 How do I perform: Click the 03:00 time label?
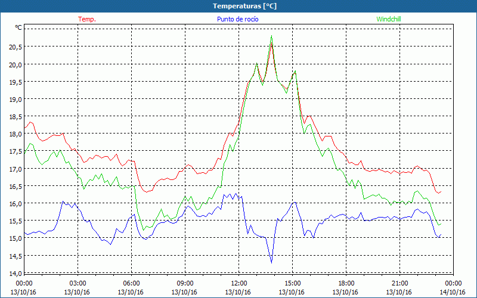click(x=78, y=284)
